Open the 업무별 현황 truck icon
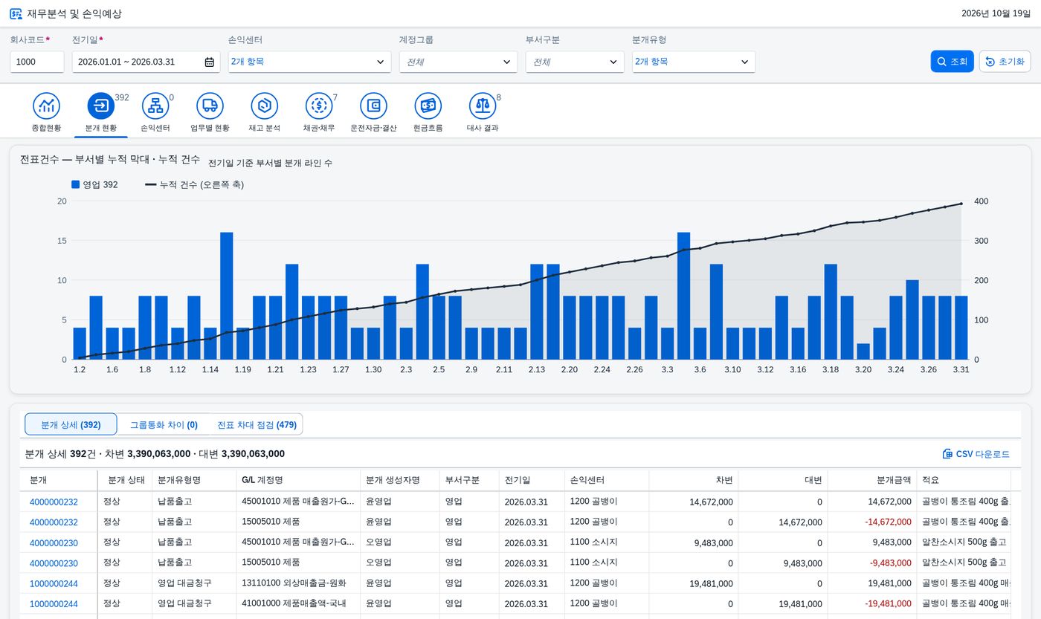 click(210, 106)
